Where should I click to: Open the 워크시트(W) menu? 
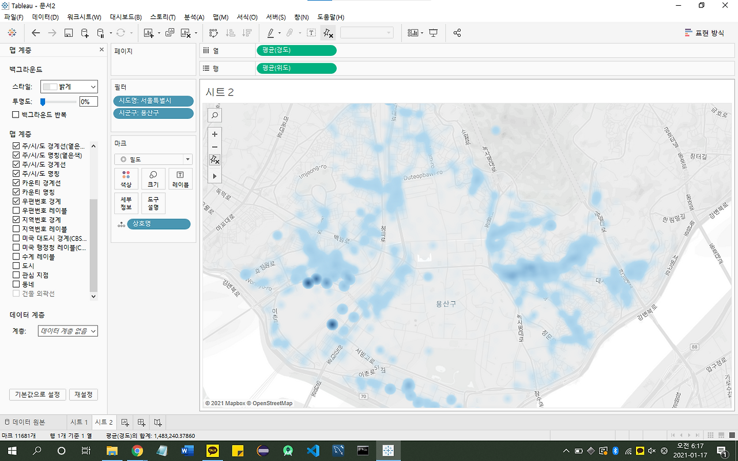click(84, 17)
